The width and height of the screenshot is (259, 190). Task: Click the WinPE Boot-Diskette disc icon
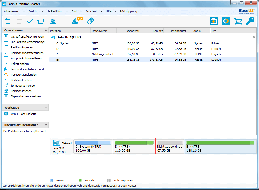(x=6, y=114)
